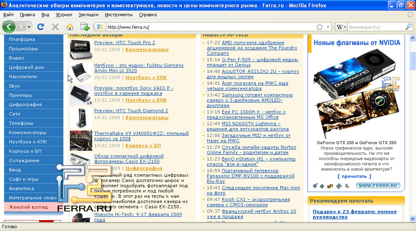The width and height of the screenshot is (416, 231).
Task: Click the URL field with http://www.ferra.ru/
Action: (211, 27)
